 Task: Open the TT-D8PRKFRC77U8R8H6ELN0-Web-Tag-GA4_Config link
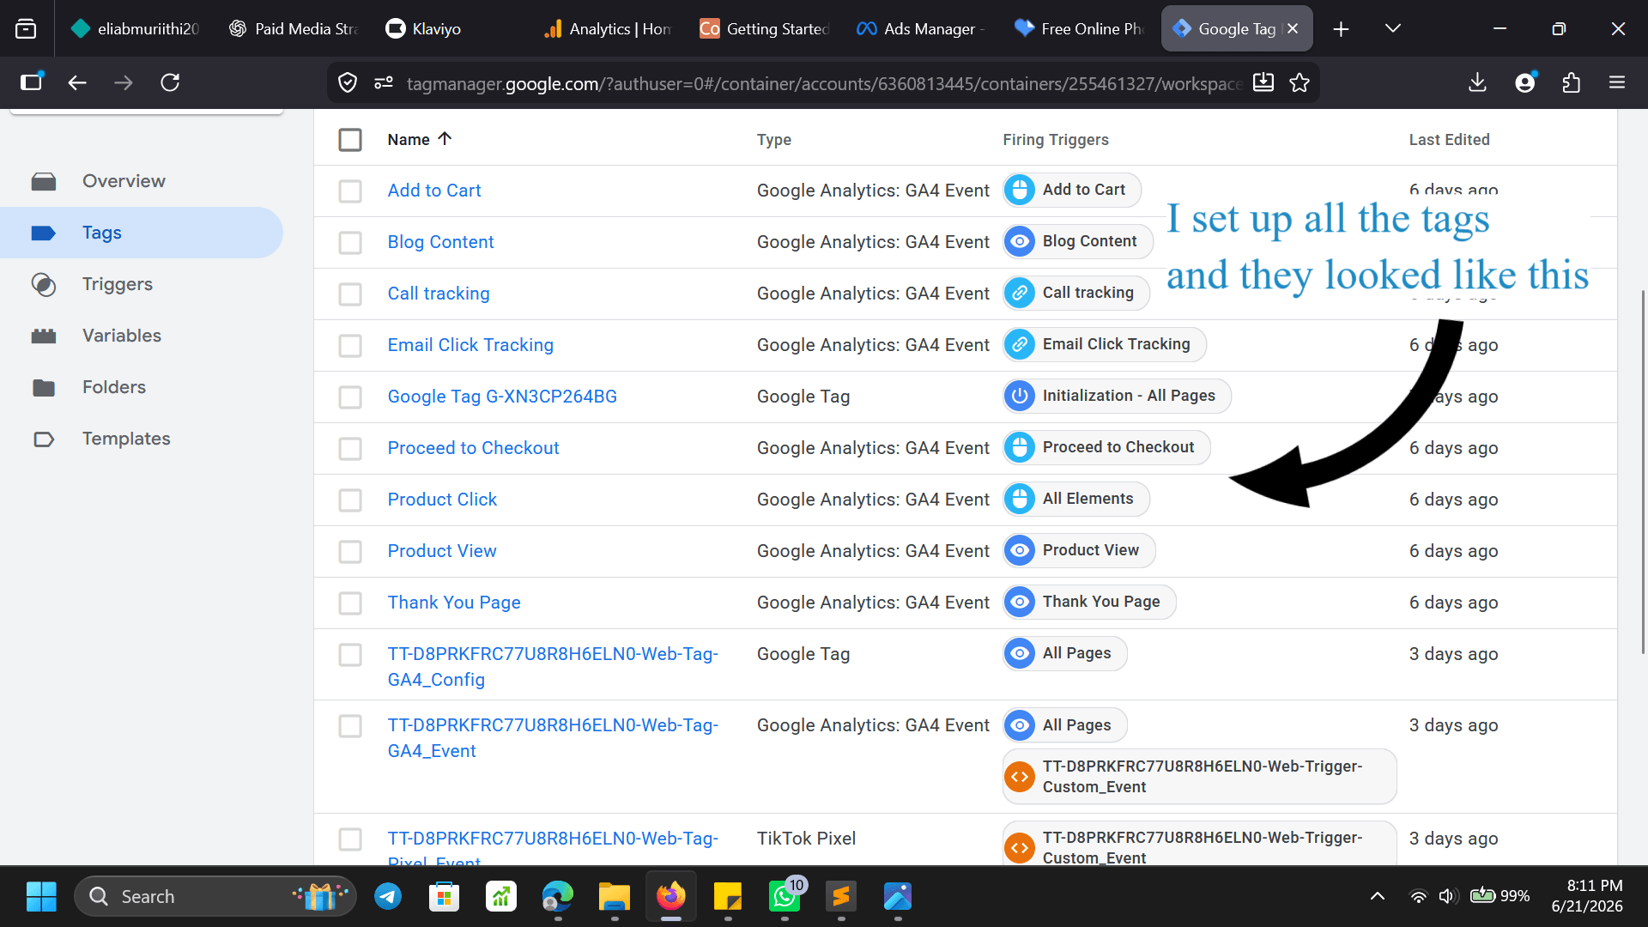(x=553, y=667)
